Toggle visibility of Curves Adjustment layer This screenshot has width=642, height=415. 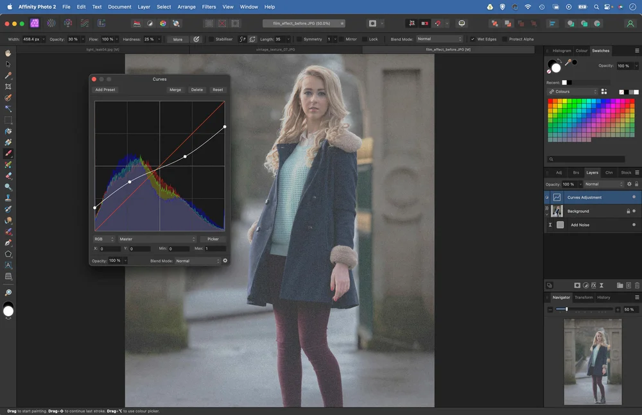tap(634, 197)
